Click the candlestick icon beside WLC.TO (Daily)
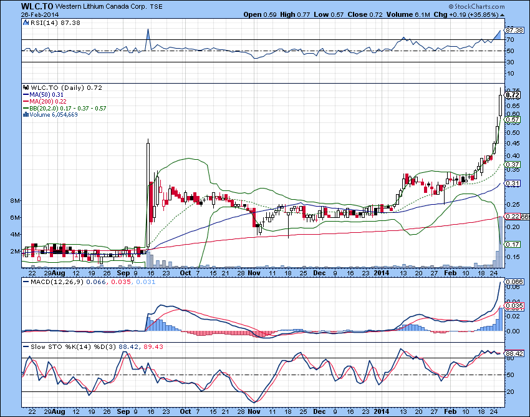The image size is (530, 417). click(26, 87)
